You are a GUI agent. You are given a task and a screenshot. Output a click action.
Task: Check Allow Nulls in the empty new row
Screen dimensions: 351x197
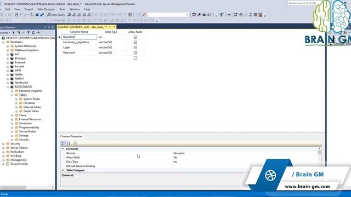click(x=135, y=58)
